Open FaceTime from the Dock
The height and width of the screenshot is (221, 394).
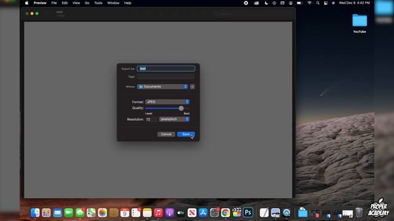[68, 213]
